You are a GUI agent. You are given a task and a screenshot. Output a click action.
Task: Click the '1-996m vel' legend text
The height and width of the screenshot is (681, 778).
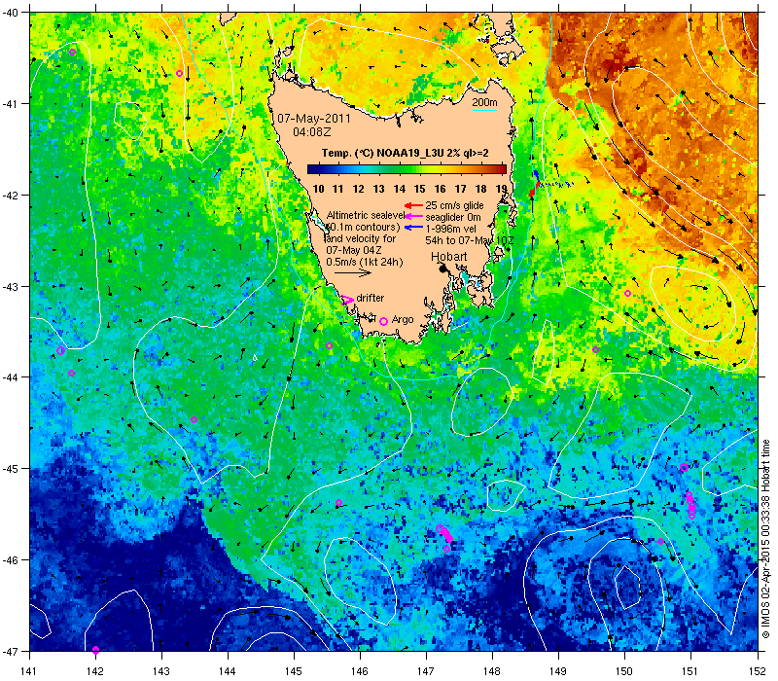450,229
